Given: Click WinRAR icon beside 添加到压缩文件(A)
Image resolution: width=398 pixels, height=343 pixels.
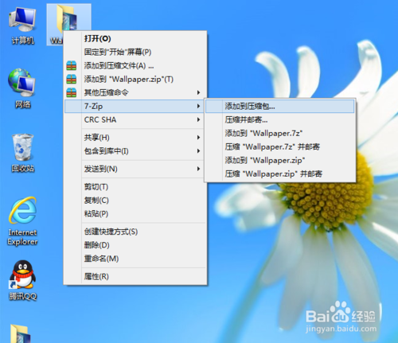Looking at the screenshot, I should [x=72, y=65].
